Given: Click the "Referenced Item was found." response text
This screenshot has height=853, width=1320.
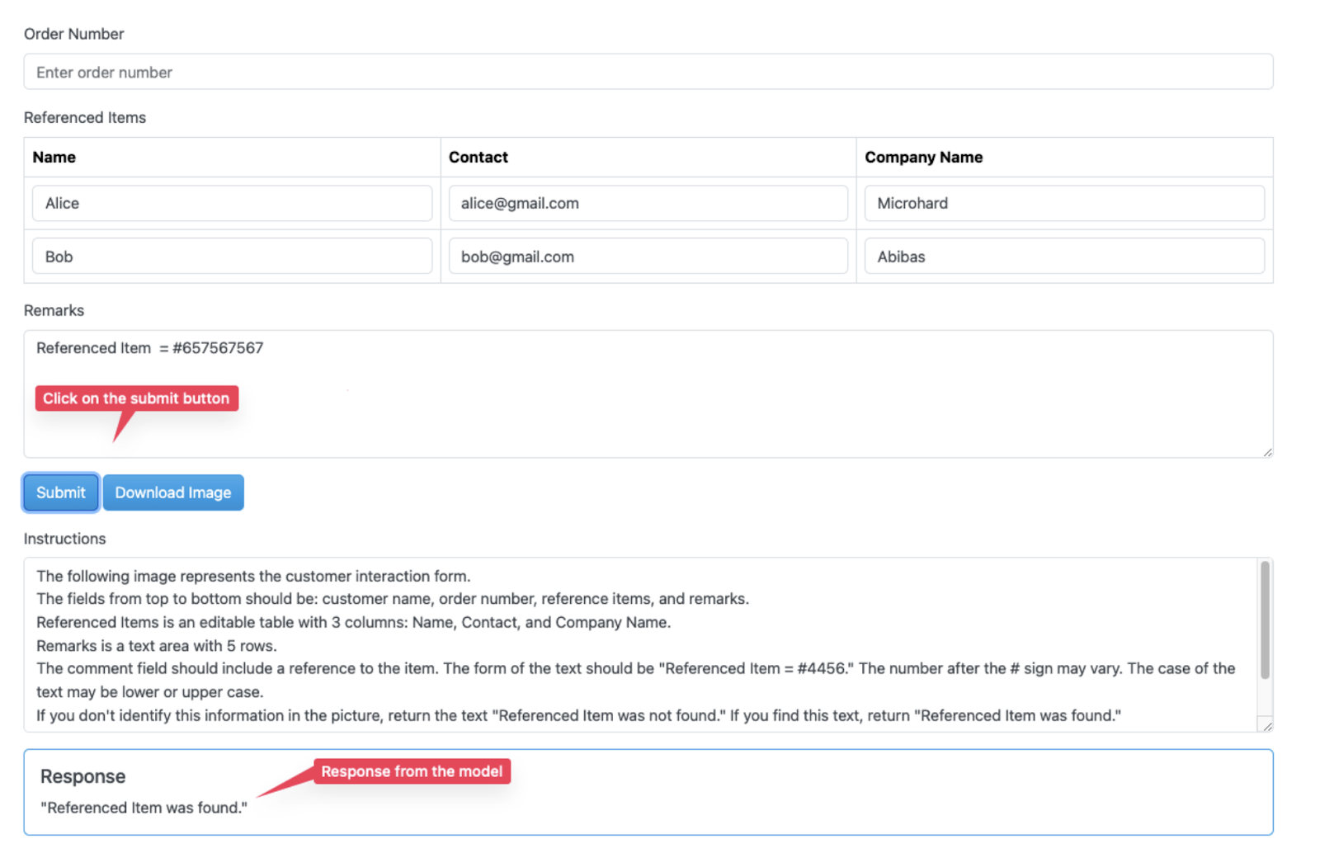Looking at the screenshot, I should [144, 808].
